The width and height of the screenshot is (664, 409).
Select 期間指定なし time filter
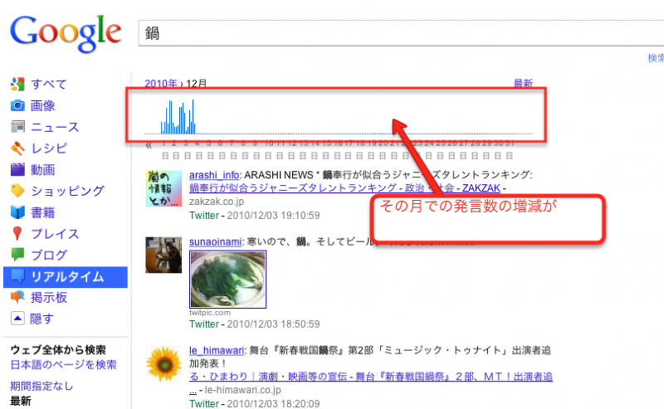pos(41,386)
